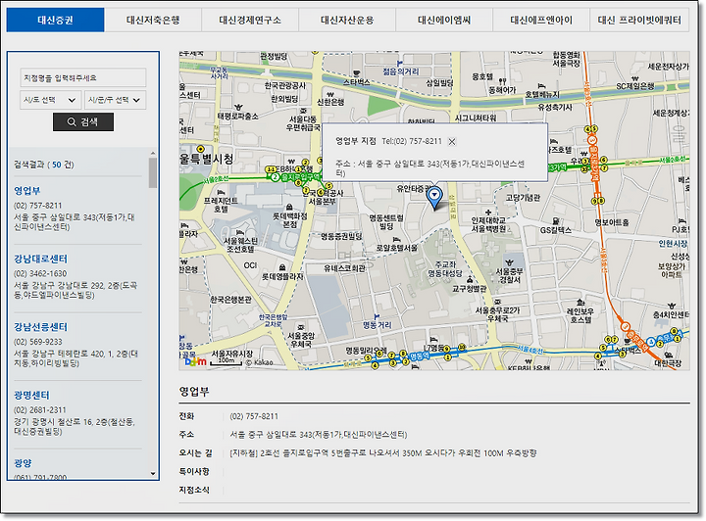Screen dimensions: 706x521
Task: Click the 태평로파출소 police box icon
Action: [x=237, y=107]
